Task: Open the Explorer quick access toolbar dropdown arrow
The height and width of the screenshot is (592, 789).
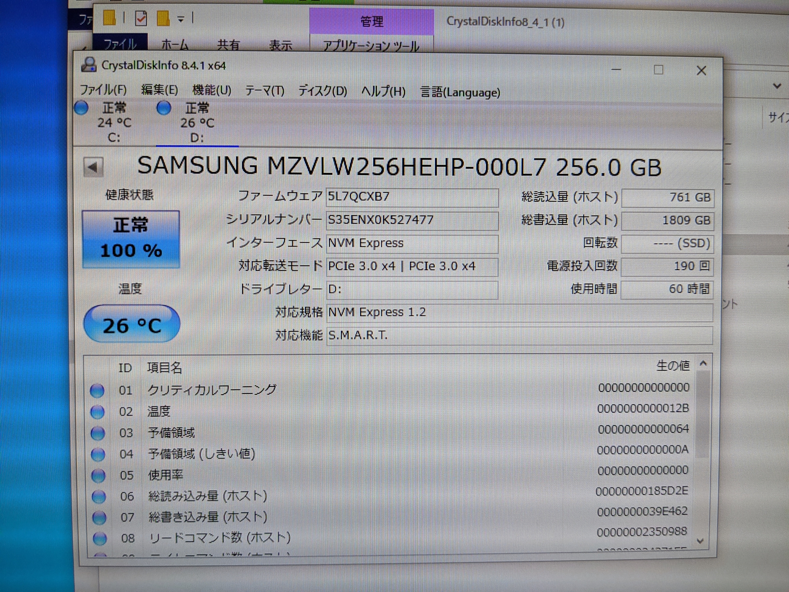Action: (181, 19)
